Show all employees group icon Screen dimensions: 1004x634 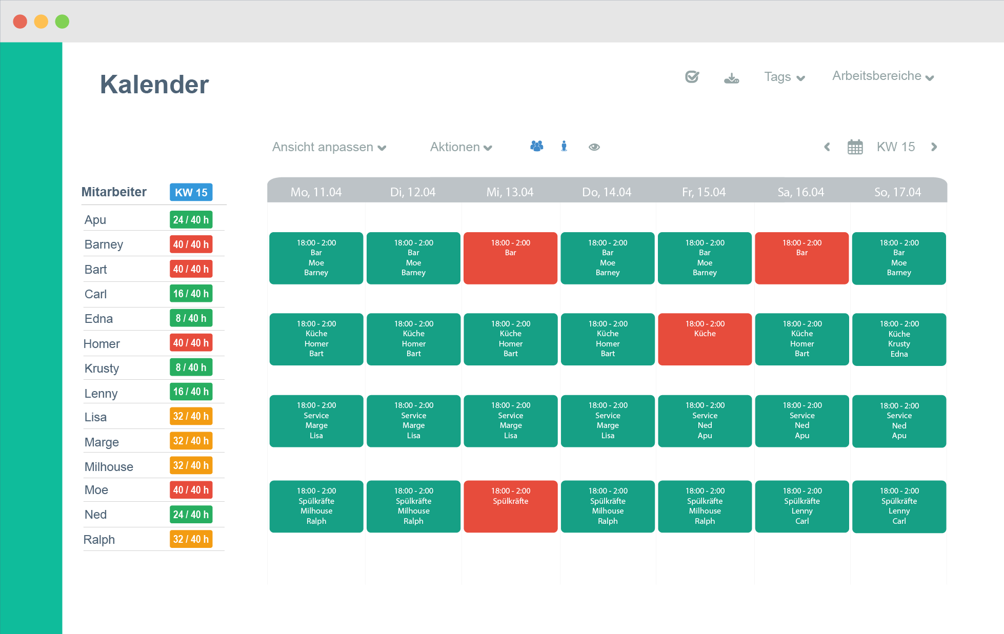[x=536, y=147]
